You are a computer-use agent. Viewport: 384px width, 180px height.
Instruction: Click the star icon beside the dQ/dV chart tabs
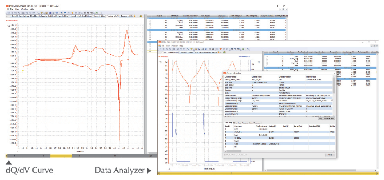[134, 16]
